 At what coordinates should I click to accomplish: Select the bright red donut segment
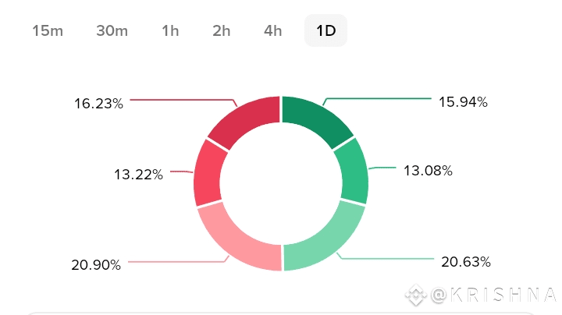pyautogui.click(x=211, y=172)
